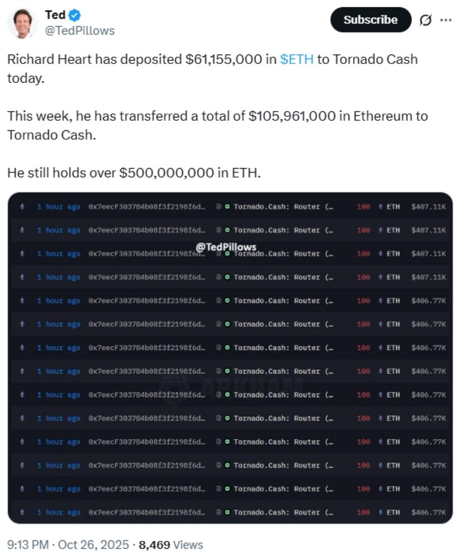Viewport: 459px width, 552px height.
Task: Open the three-dot more options menu
Action: tap(446, 20)
